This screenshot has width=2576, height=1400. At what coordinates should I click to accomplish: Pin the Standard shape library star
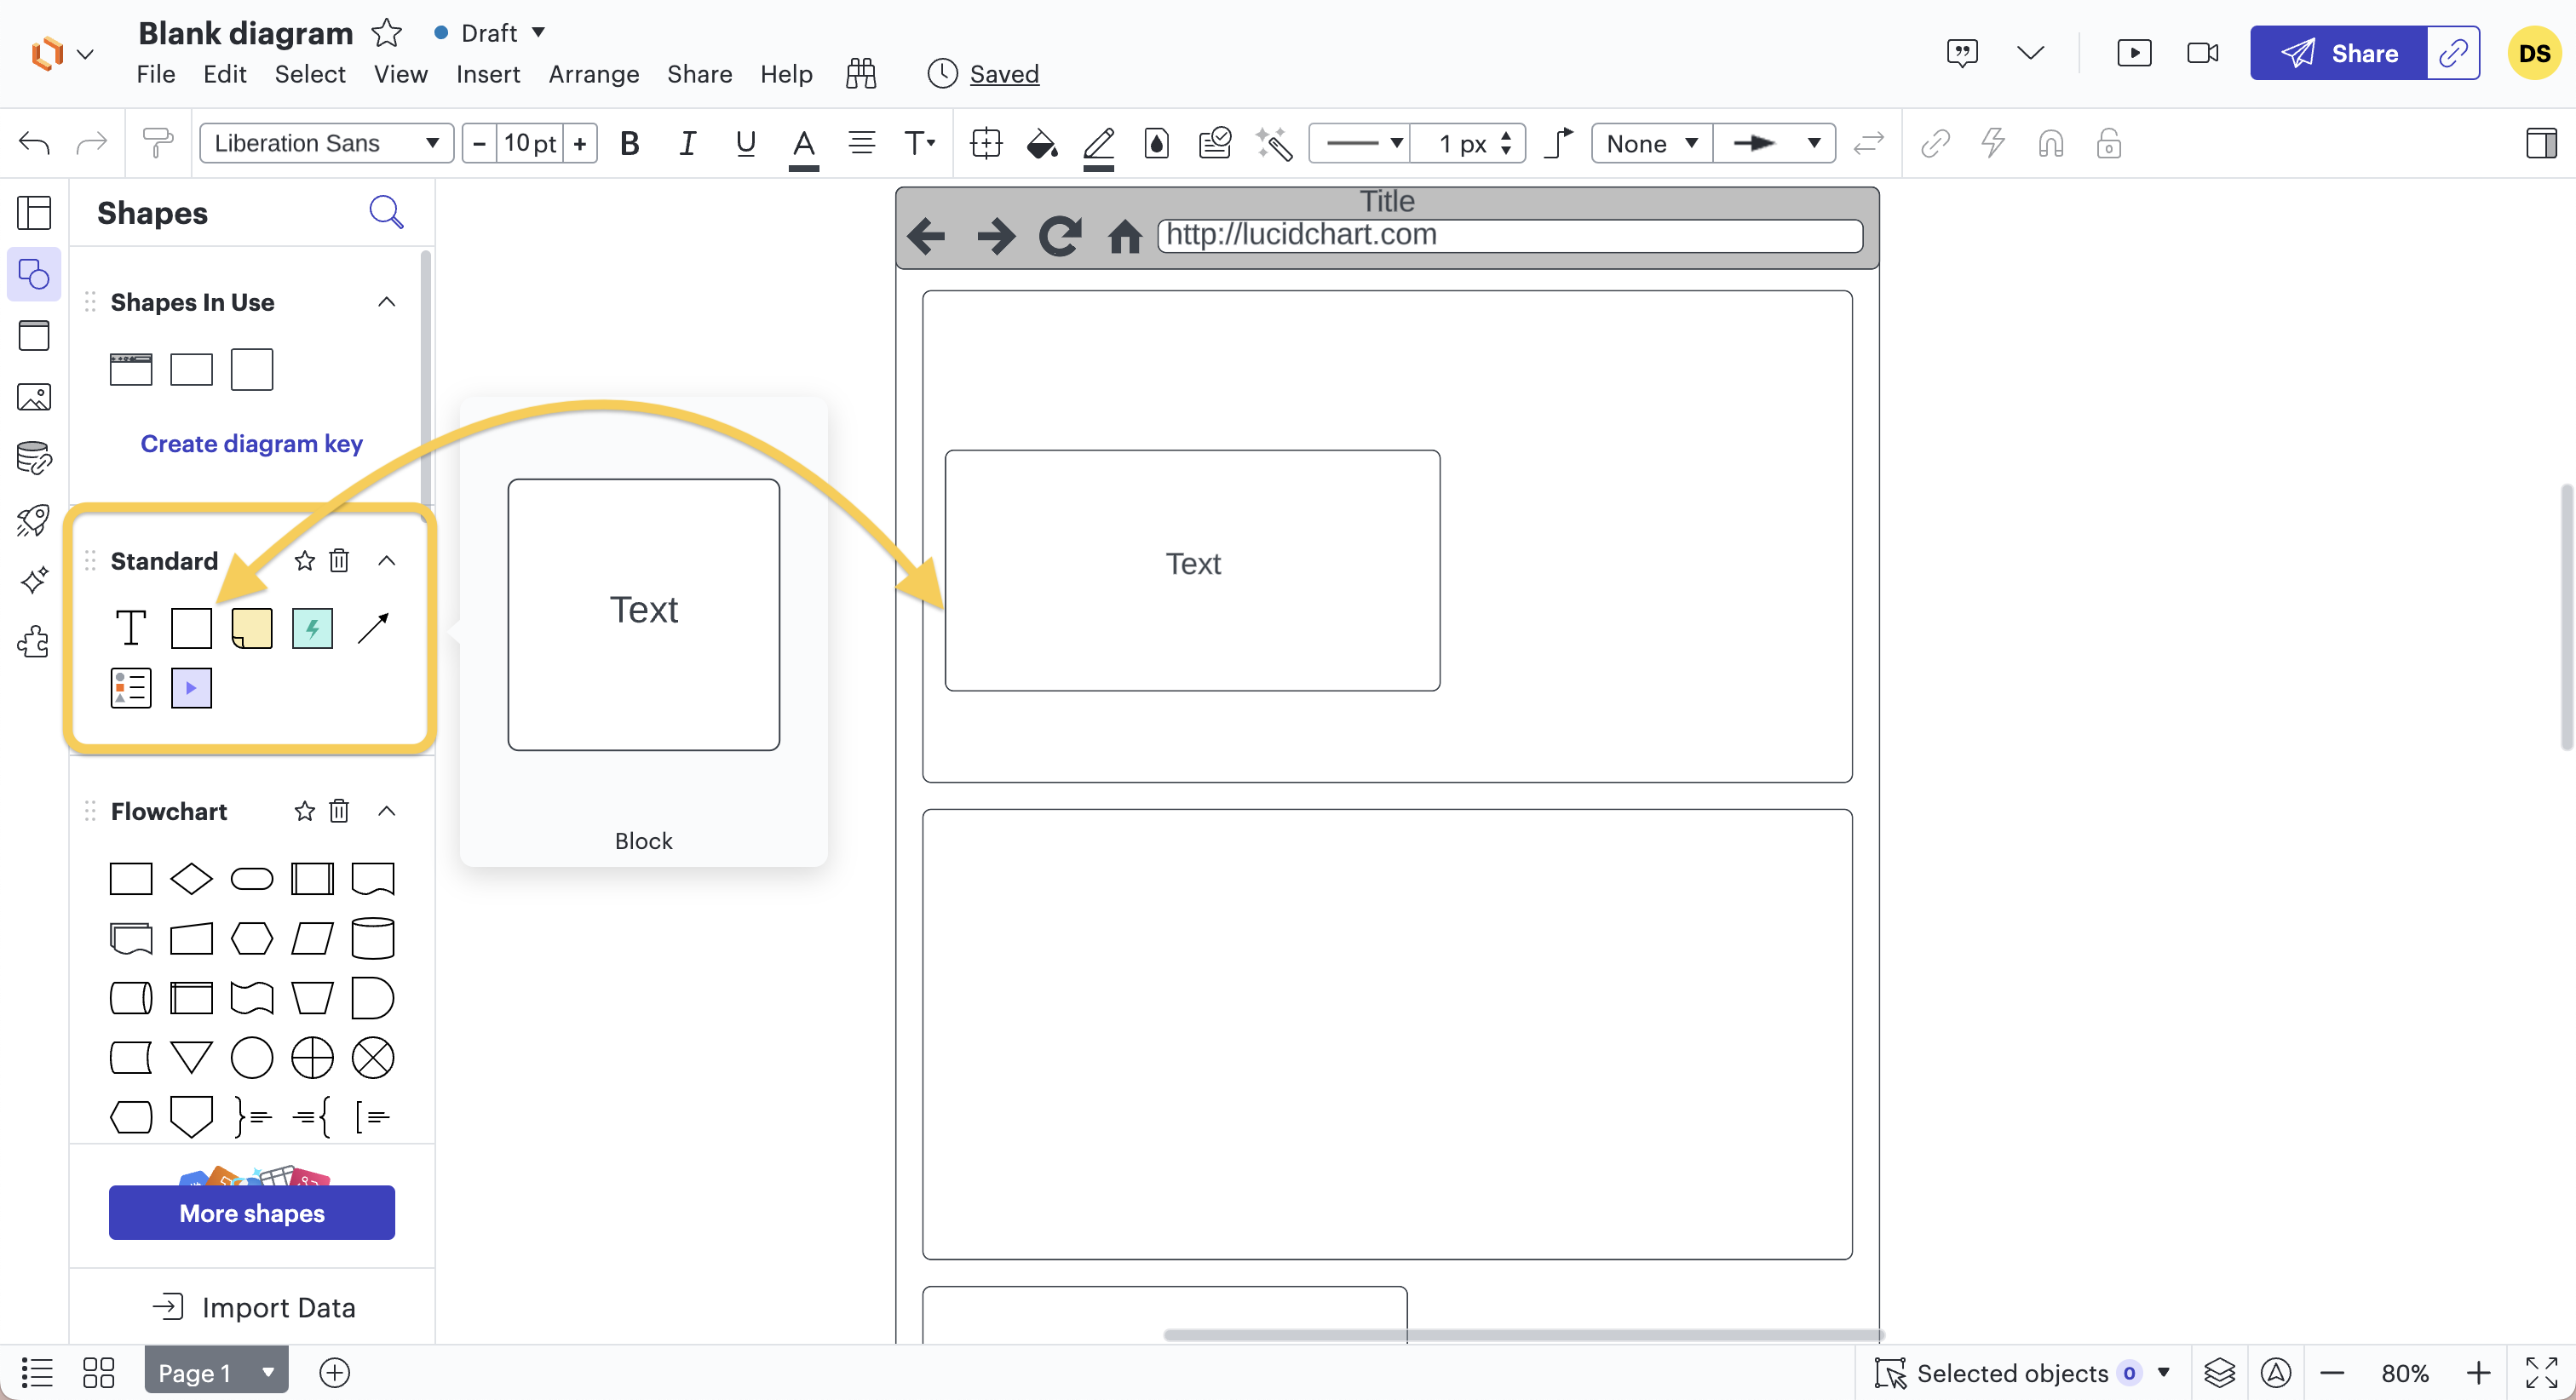[x=305, y=561]
